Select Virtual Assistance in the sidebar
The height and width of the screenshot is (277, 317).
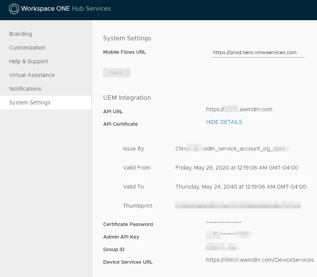(32, 75)
